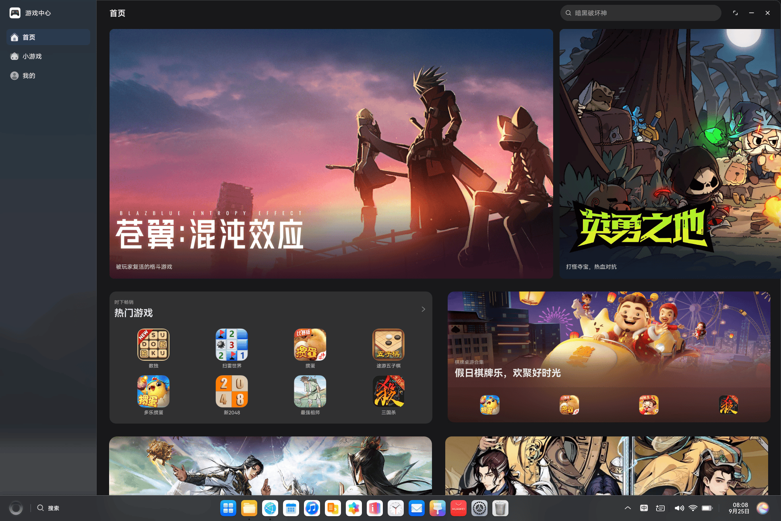Open the 数独 Sudoku game icon
The height and width of the screenshot is (521, 781).
[x=153, y=344]
